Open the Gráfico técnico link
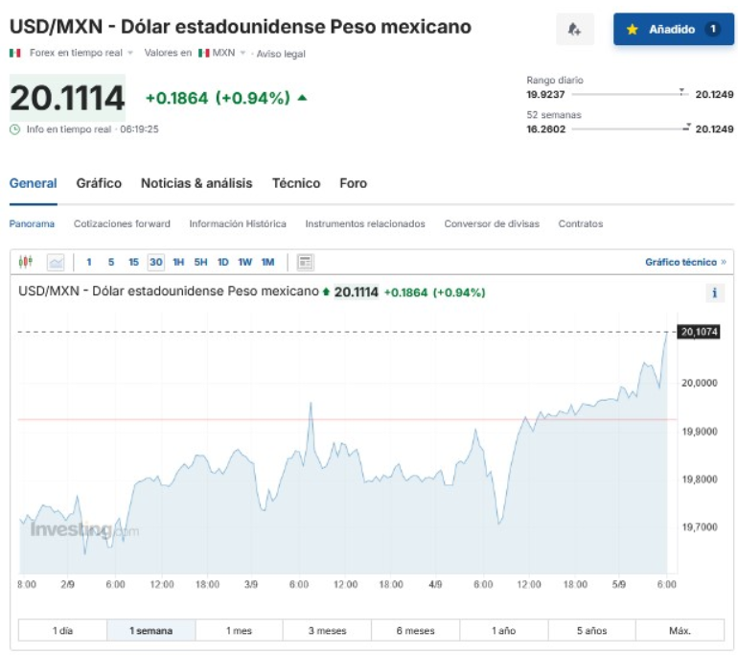 tap(684, 262)
